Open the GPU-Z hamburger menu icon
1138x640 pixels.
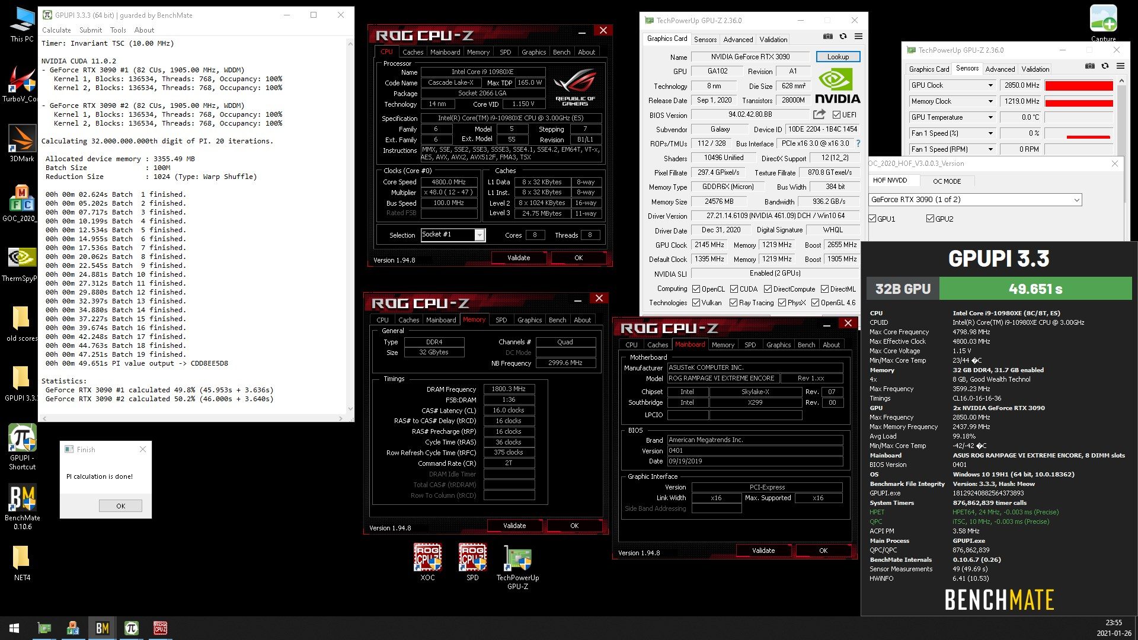[858, 37]
